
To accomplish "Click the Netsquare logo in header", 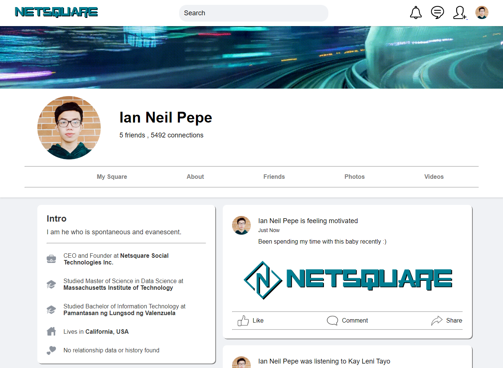I will 56,12.
